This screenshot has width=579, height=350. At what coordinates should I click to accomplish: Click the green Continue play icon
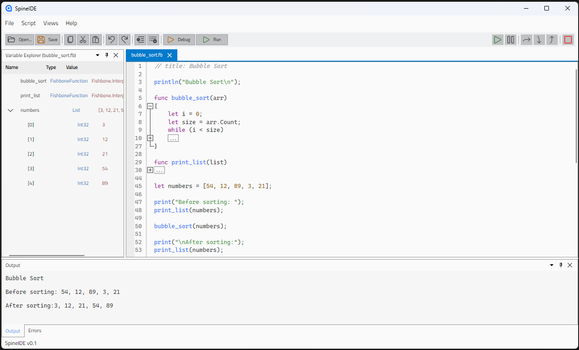[498, 40]
